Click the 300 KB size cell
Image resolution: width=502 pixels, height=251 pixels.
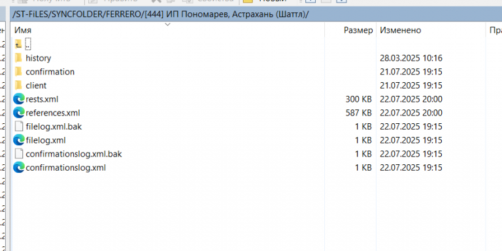coord(359,99)
